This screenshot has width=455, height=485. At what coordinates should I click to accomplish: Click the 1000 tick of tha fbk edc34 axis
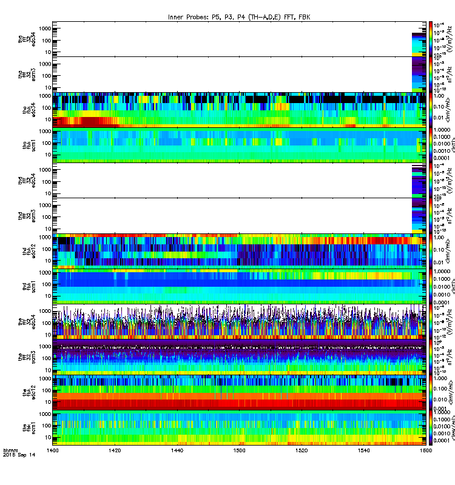(x=45, y=96)
